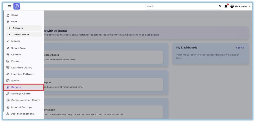This screenshot has width=255, height=122.
Task: Click the brain logo icon
Action: pyautogui.click(x=17, y=6)
